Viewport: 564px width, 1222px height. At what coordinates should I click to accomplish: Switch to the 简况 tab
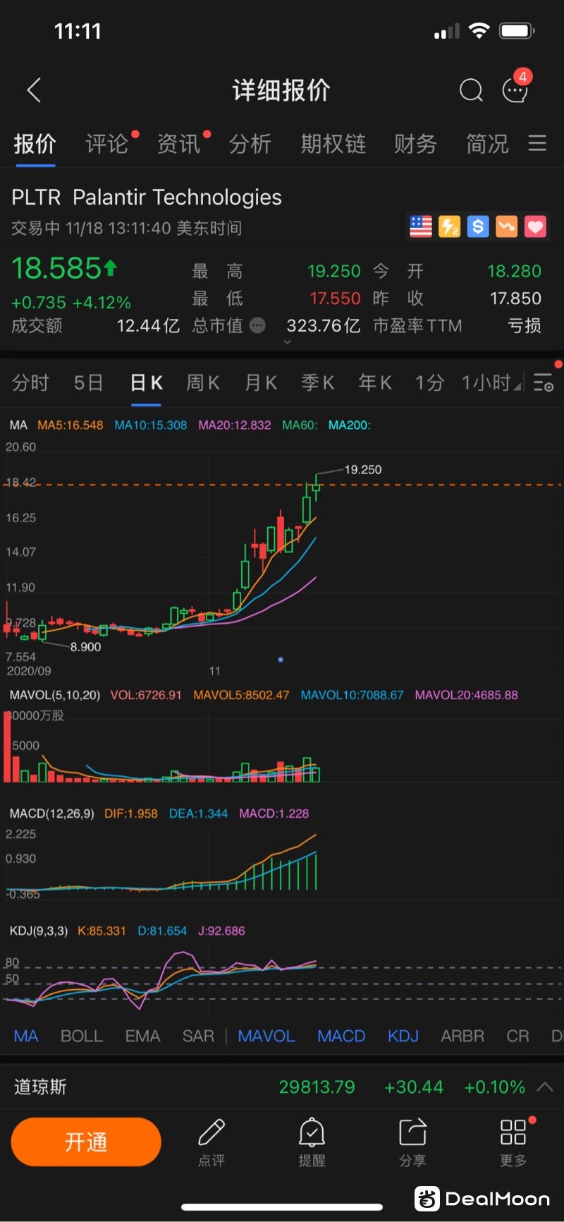click(487, 144)
